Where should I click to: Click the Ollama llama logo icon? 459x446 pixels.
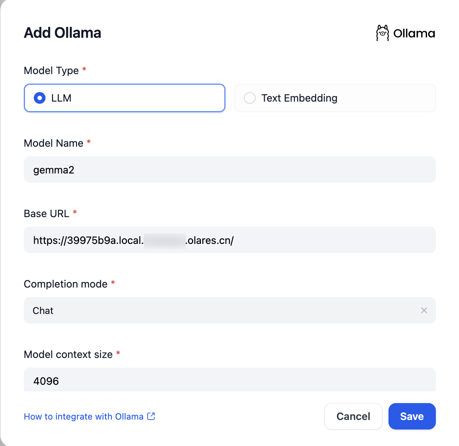382,33
